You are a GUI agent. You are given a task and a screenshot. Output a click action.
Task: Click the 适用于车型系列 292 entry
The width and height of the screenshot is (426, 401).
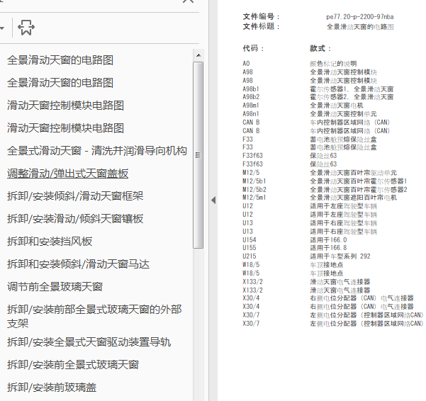(x=340, y=256)
